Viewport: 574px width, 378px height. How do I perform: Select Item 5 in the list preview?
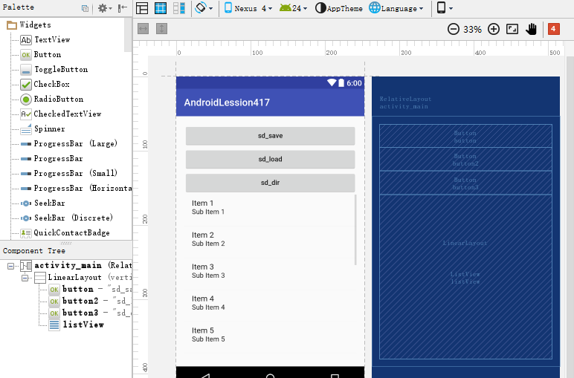coord(270,334)
